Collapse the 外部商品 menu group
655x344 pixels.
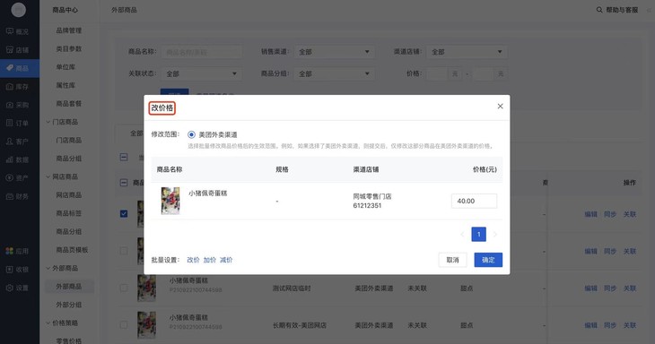(x=48, y=268)
